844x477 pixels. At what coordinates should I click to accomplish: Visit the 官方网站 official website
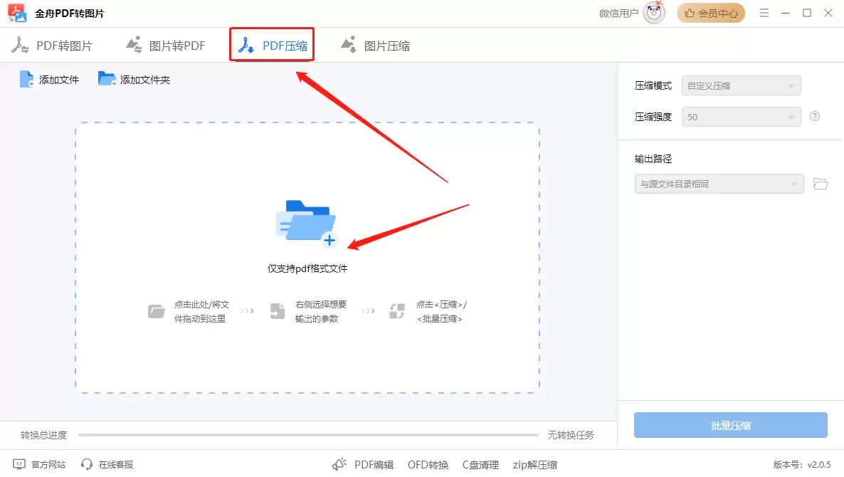click(39, 464)
